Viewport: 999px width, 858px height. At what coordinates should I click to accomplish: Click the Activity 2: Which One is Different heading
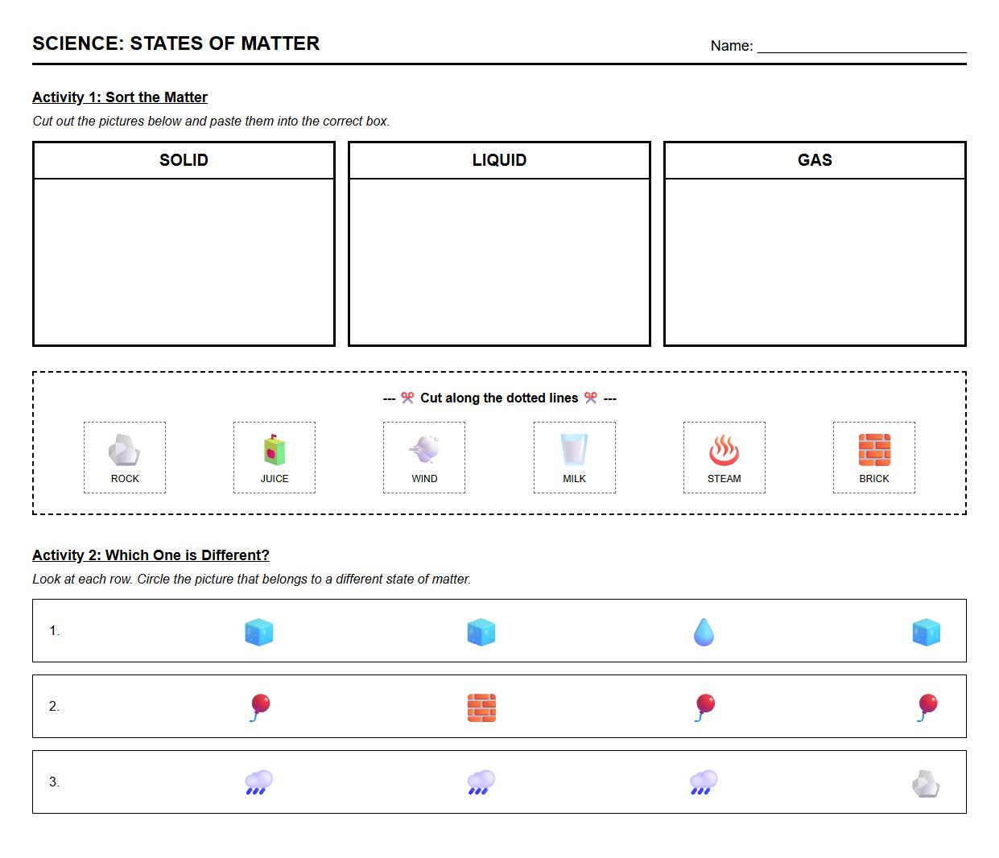pos(151,555)
